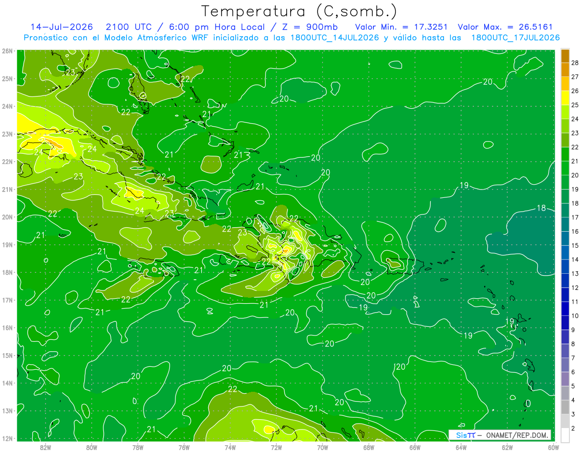This screenshot has width=588, height=454.
Task: Select the '14-Jul-2026' date text
Action: [x=62, y=27]
